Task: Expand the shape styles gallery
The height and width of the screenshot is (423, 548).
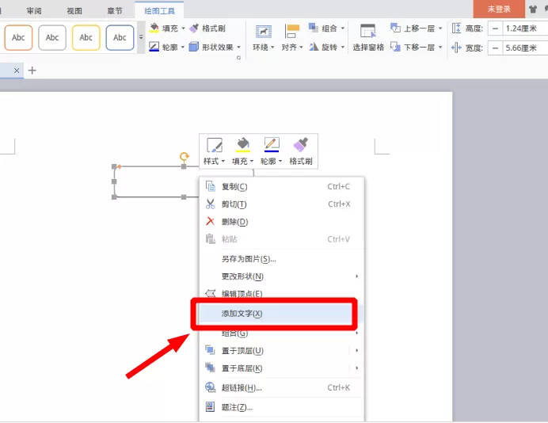Action: [x=141, y=37]
